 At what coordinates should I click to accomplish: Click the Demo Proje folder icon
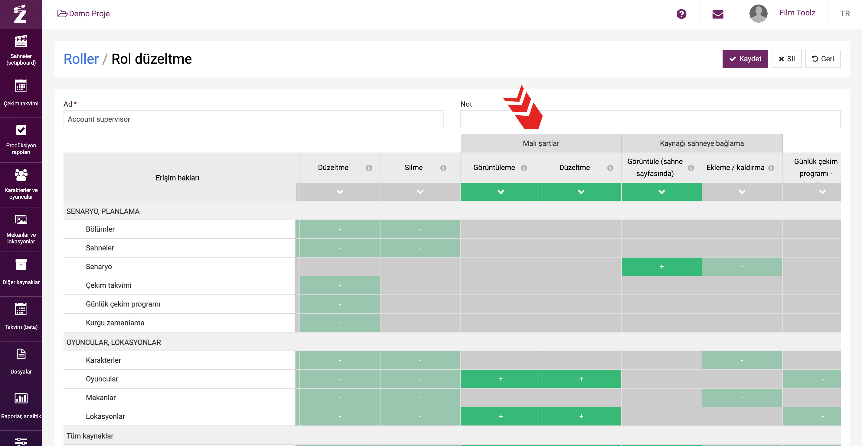(x=62, y=13)
